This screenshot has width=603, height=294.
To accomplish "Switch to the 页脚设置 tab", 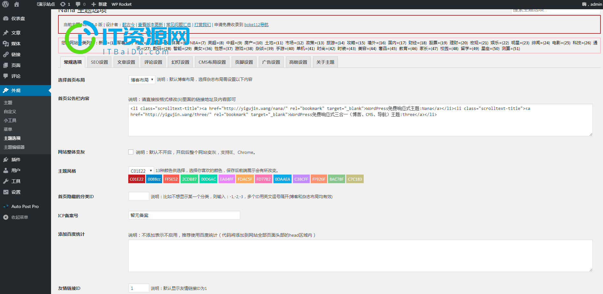I will click(244, 62).
